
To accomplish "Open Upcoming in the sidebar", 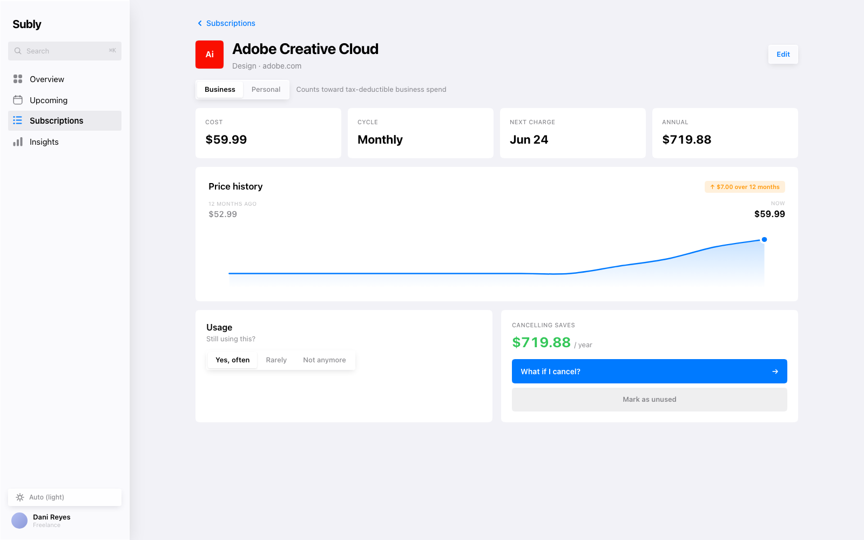I will point(65,100).
